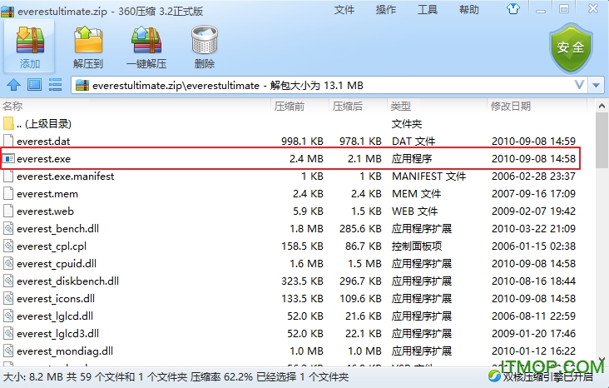The image size is (609, 388).
Task: Click the everest_cpuid.dll file icon
Action: pos(8,264)
